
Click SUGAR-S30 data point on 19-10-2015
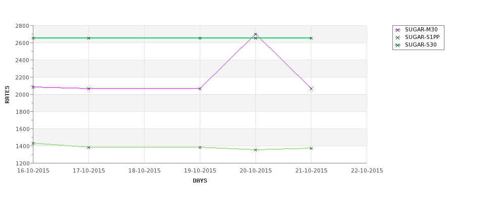pyautogui.click(x=200, y=38)
